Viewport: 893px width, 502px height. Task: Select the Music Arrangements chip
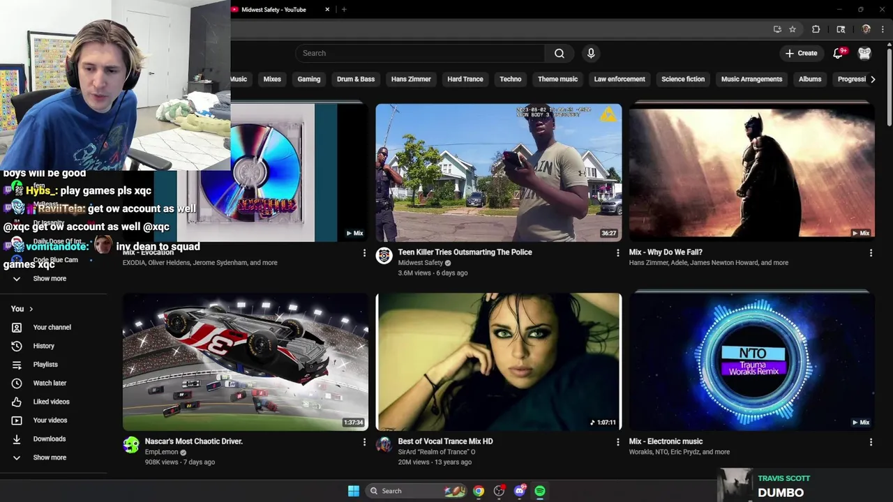click(x=751, y=79)
